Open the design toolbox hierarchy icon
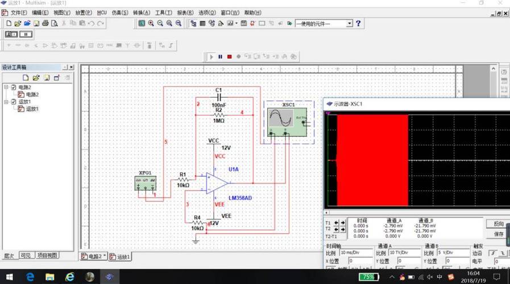510x284 pixels. tap(193, 23)
